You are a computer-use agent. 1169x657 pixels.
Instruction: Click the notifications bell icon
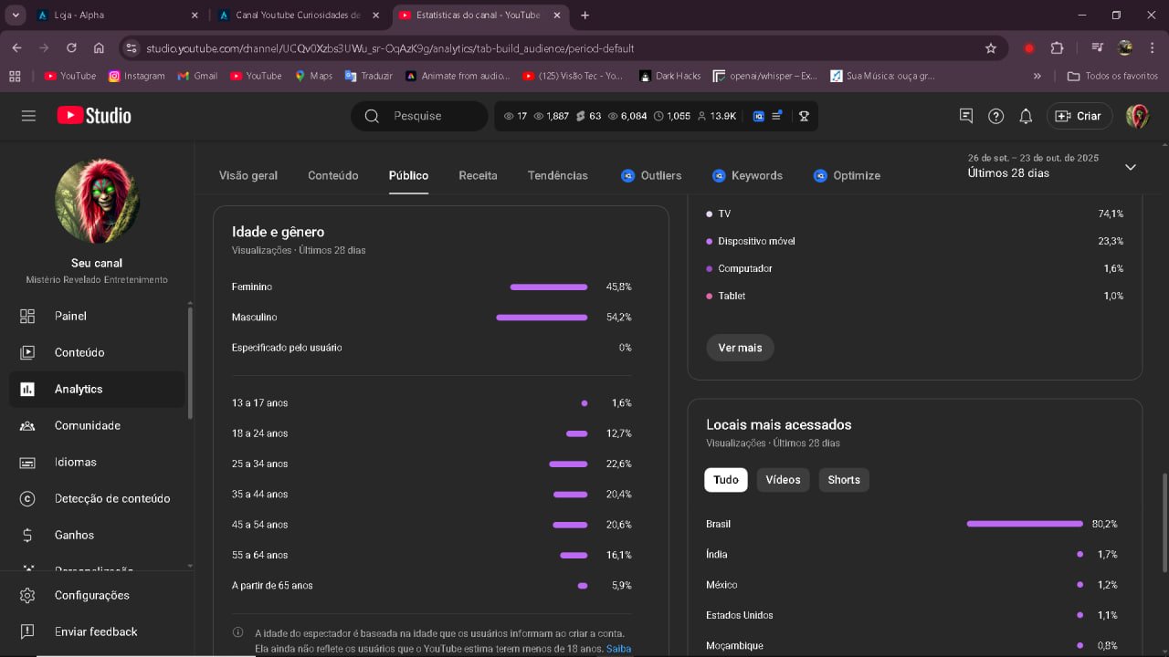click(x=1026, y=116)
